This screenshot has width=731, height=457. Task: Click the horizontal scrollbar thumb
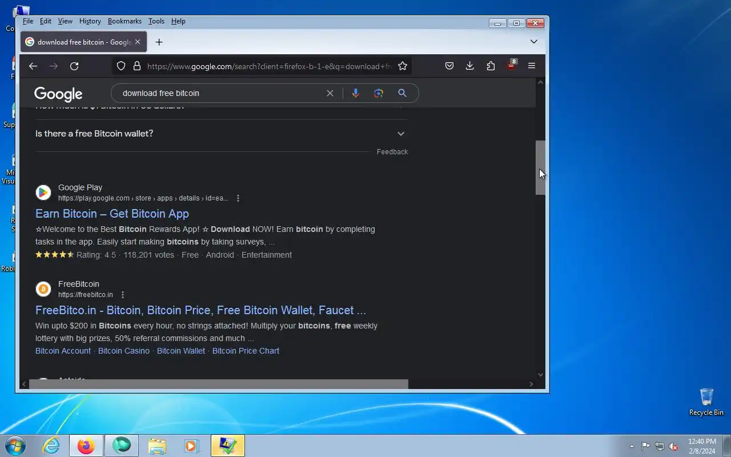(219, 384)
